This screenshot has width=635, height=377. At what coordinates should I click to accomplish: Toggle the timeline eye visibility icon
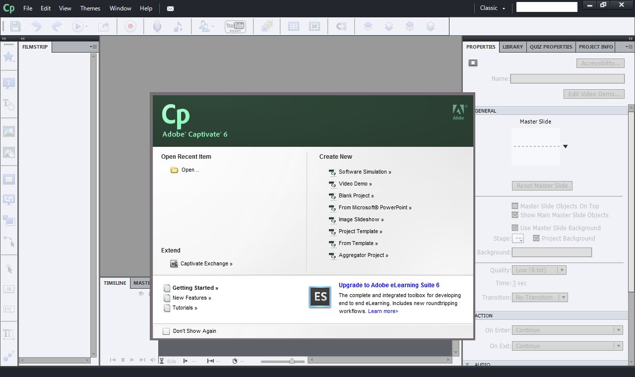tap(141, 294)
